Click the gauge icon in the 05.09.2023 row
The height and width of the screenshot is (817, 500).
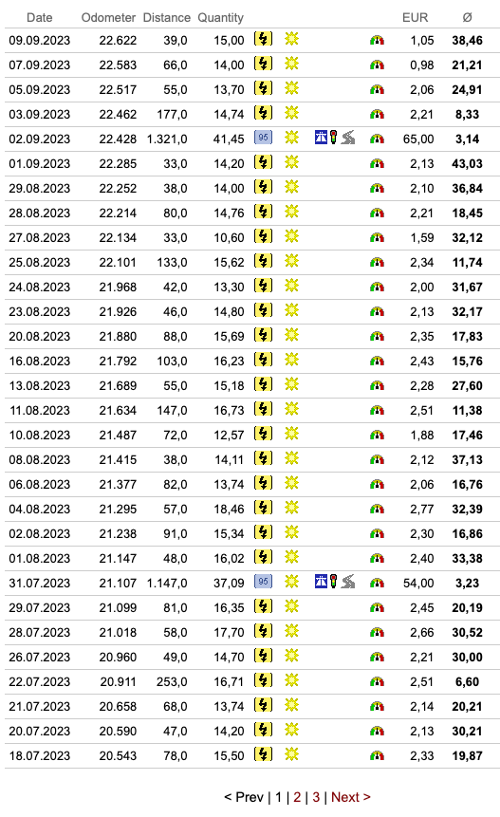[x=377, y=89]
